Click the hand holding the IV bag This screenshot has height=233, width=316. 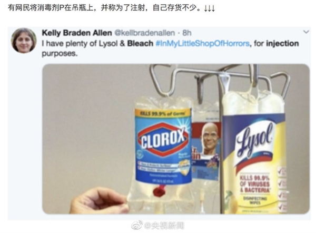pos(100,200)
